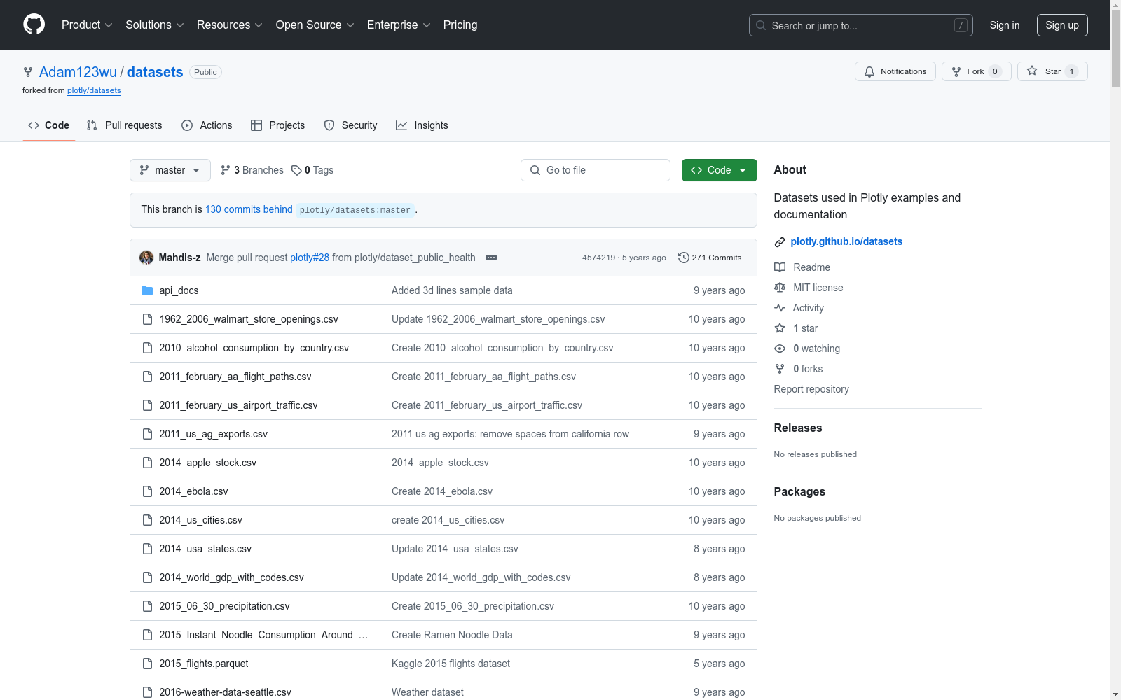Select the Code tab

coord(49,125)
